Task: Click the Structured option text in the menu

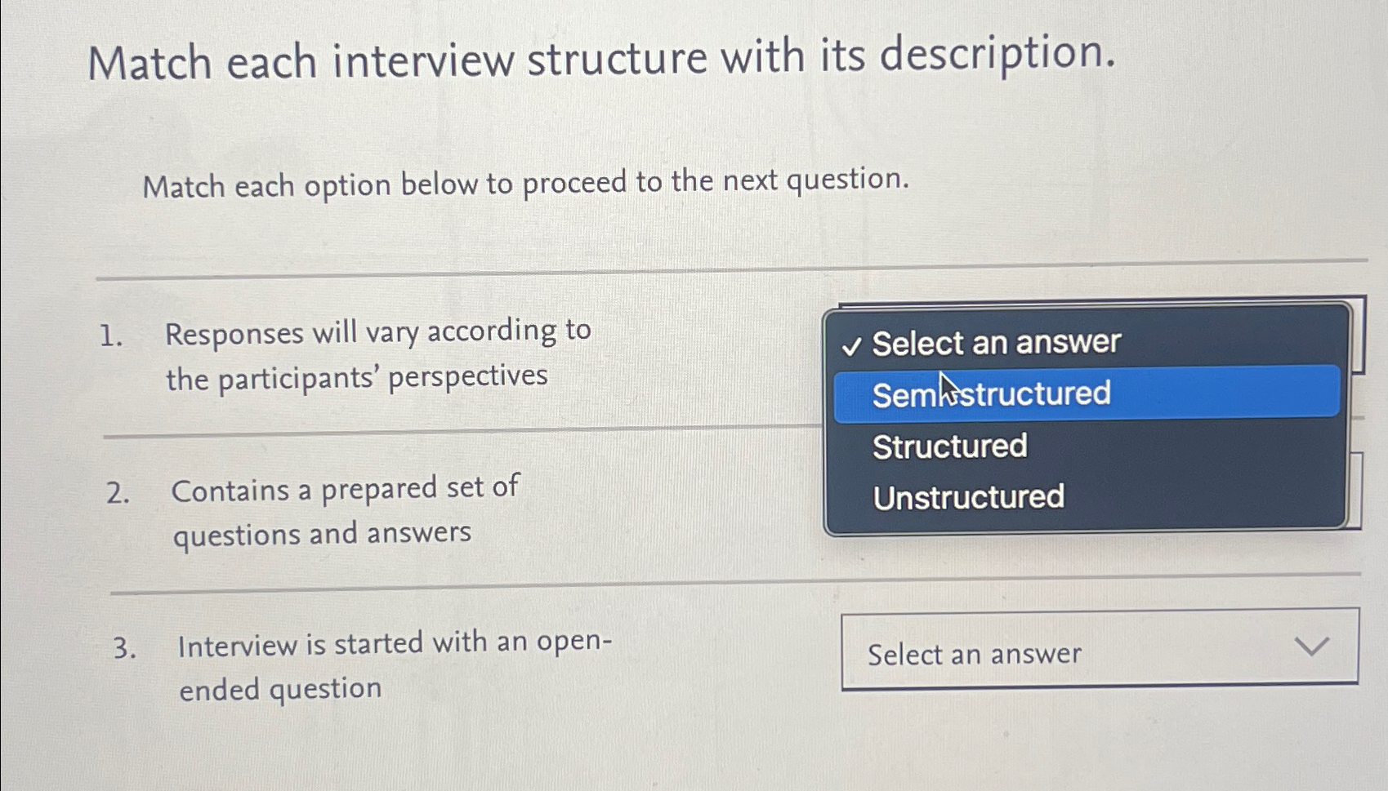Action: point(949,446)
